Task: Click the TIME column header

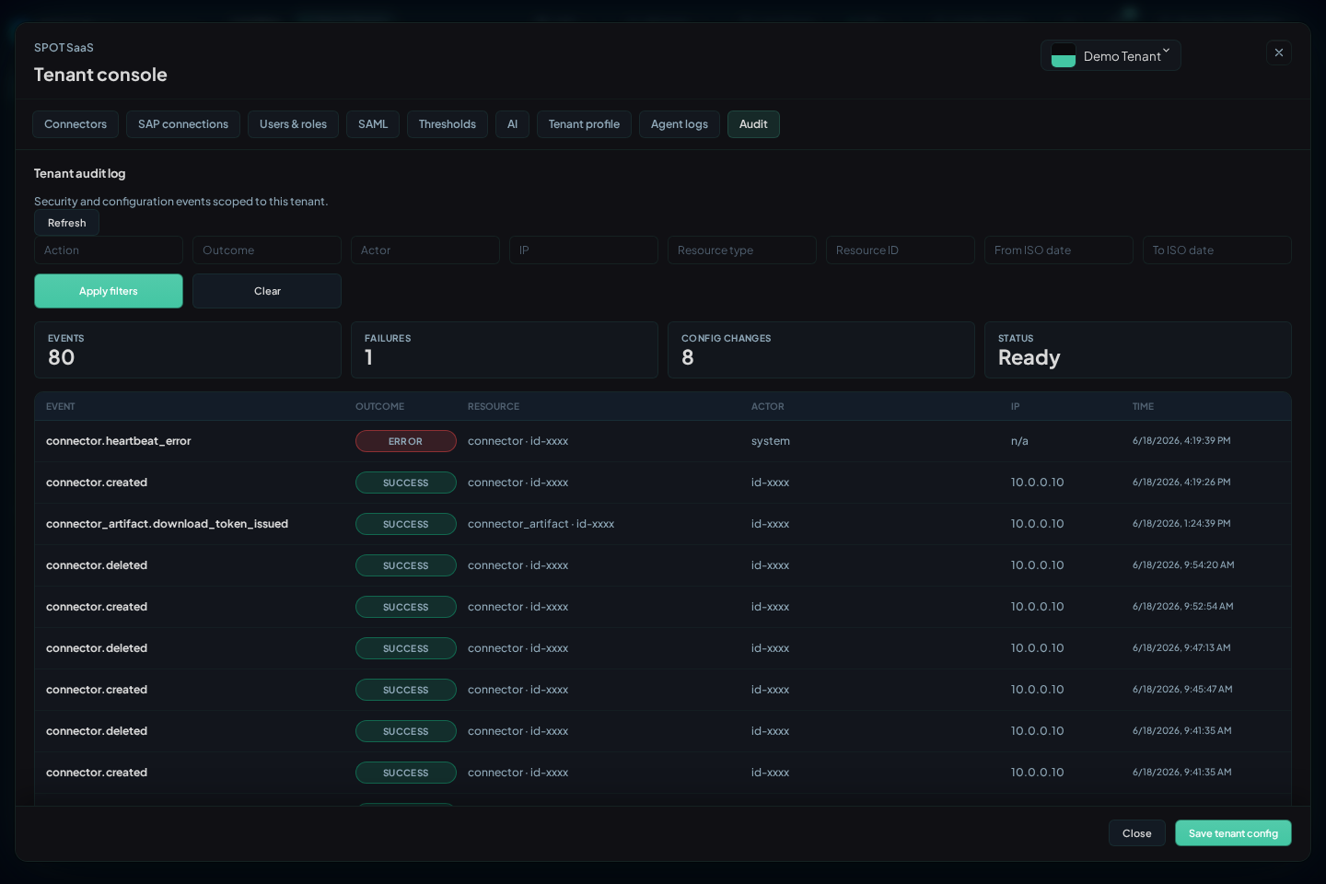Action: tap(1143, 406)
